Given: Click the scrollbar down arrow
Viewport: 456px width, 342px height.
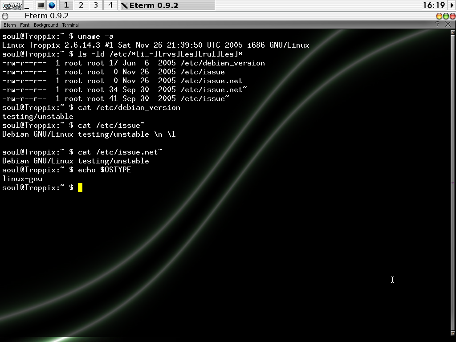Looking at the screenshot, I should coord(452,333).
